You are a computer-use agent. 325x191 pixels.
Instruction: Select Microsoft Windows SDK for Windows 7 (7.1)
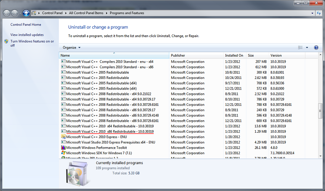(x=99, y=153)
